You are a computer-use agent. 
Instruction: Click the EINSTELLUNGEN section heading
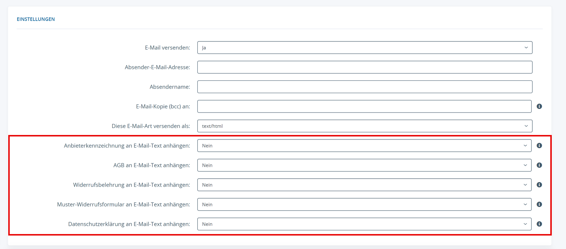[36, 19]
